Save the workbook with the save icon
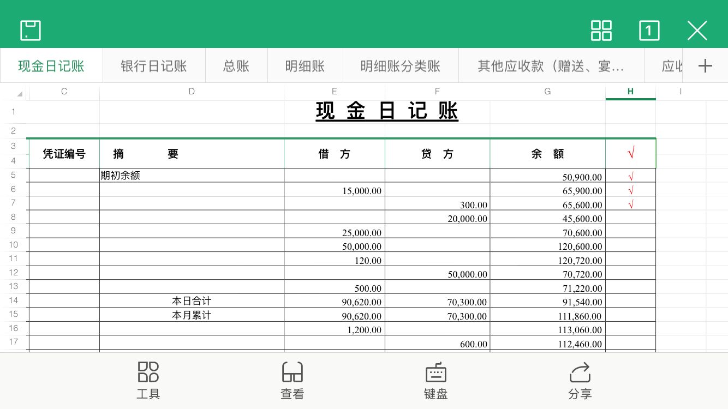Viewport: 728px width, 409px height. (x=31, y=30)
